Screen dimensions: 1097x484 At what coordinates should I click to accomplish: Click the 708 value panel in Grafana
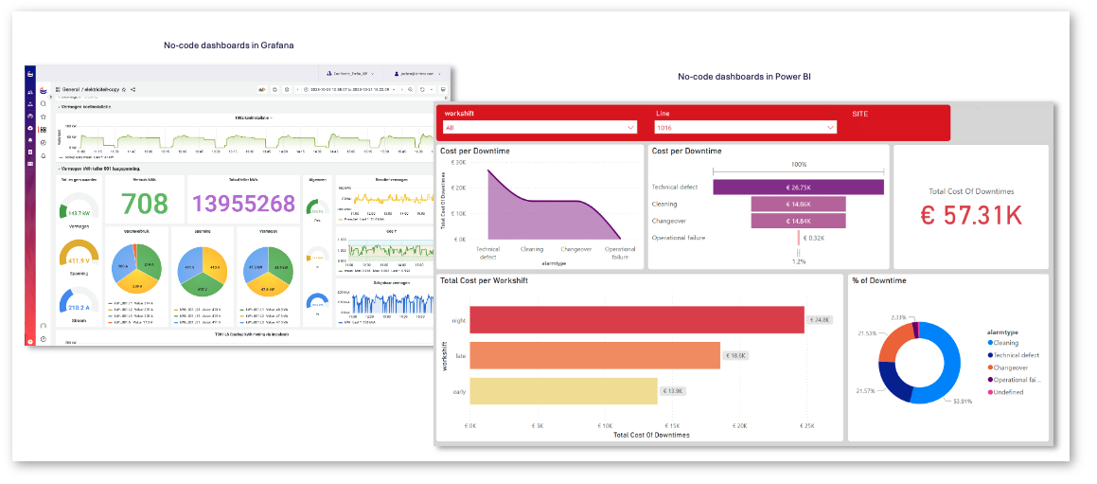[x=144, y=203]
